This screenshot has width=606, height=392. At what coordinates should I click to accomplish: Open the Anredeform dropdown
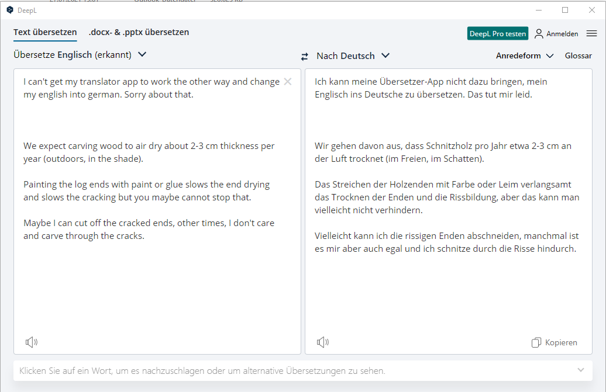[x=525, y=56]
